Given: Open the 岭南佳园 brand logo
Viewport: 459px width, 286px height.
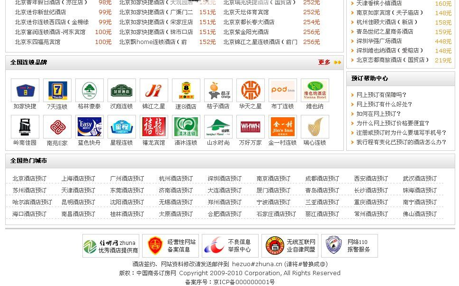Looking at the screenshot, I should click(x=25, y=127).
